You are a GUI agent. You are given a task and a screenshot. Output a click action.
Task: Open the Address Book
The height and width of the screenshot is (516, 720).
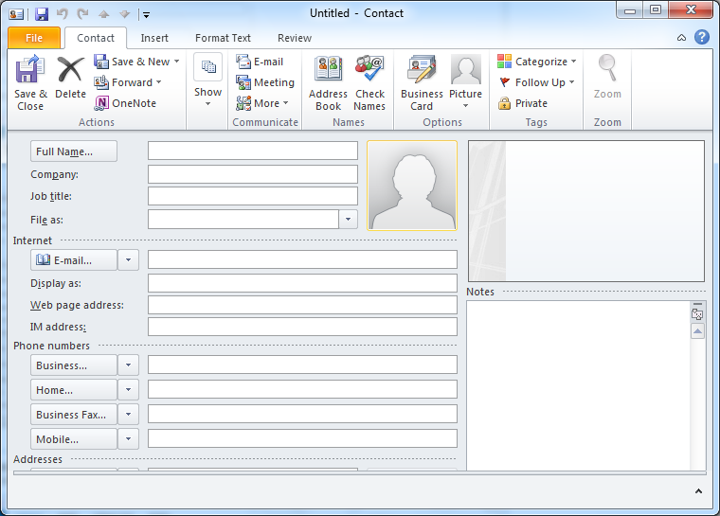tap(328, 83)
